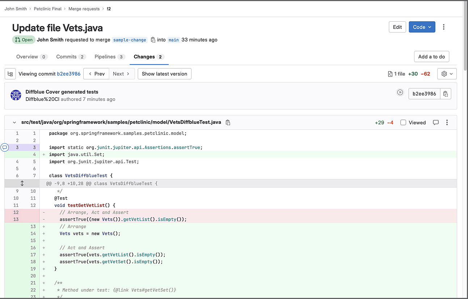Open the Code dropdown

pos(422,27)
